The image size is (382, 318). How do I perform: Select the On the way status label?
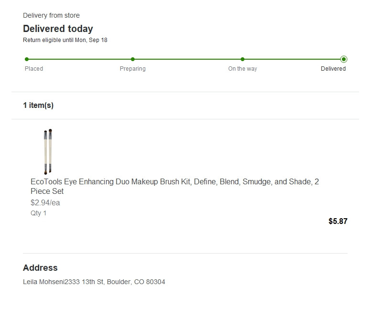point(243,69)
